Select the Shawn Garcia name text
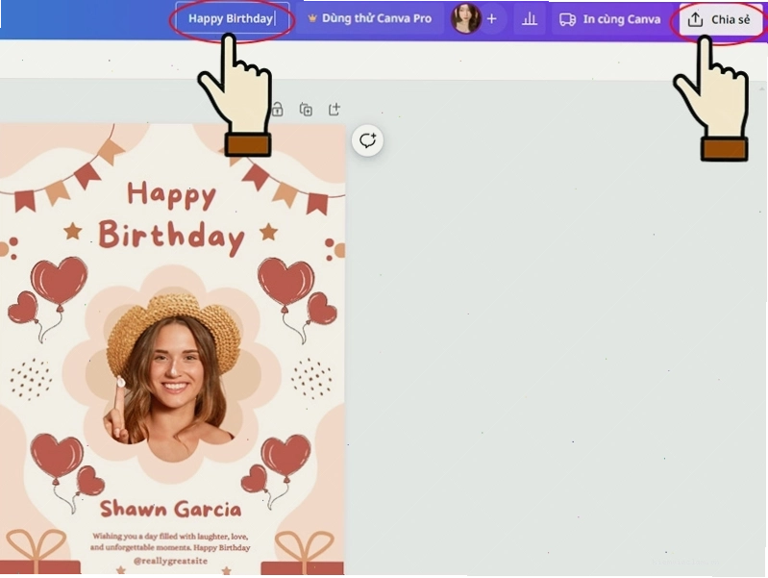The image size is (768, 578). click(x=171, y=509)
